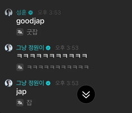Select the goodjap message text
The width and height of the screenshot is (132, 113).
[30, 21]
